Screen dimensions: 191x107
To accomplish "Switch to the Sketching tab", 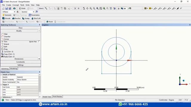I will (x=5, y=69).
